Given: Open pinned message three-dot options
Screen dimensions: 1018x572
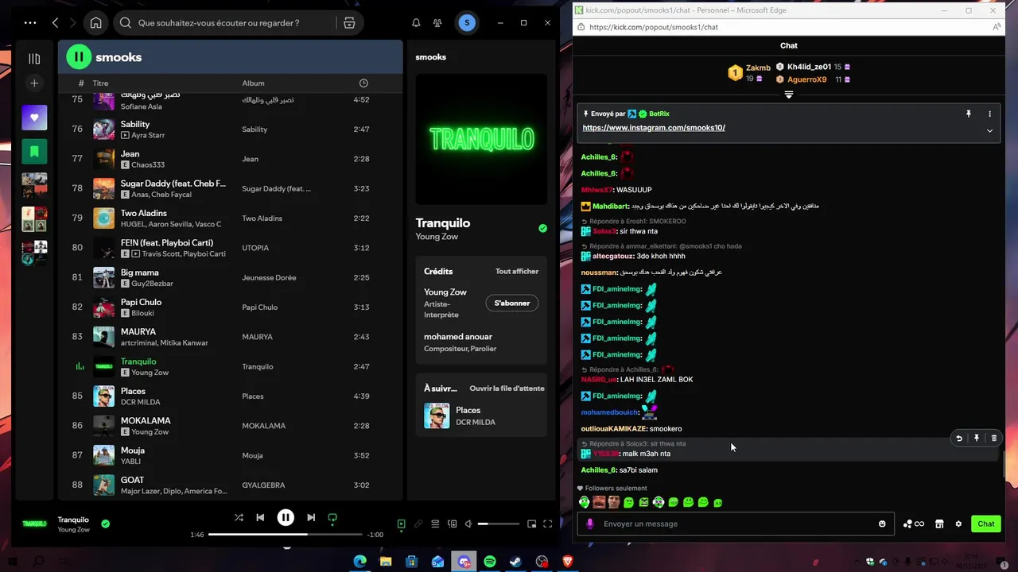Looking at the screenshot, I should tap(989, 114).
